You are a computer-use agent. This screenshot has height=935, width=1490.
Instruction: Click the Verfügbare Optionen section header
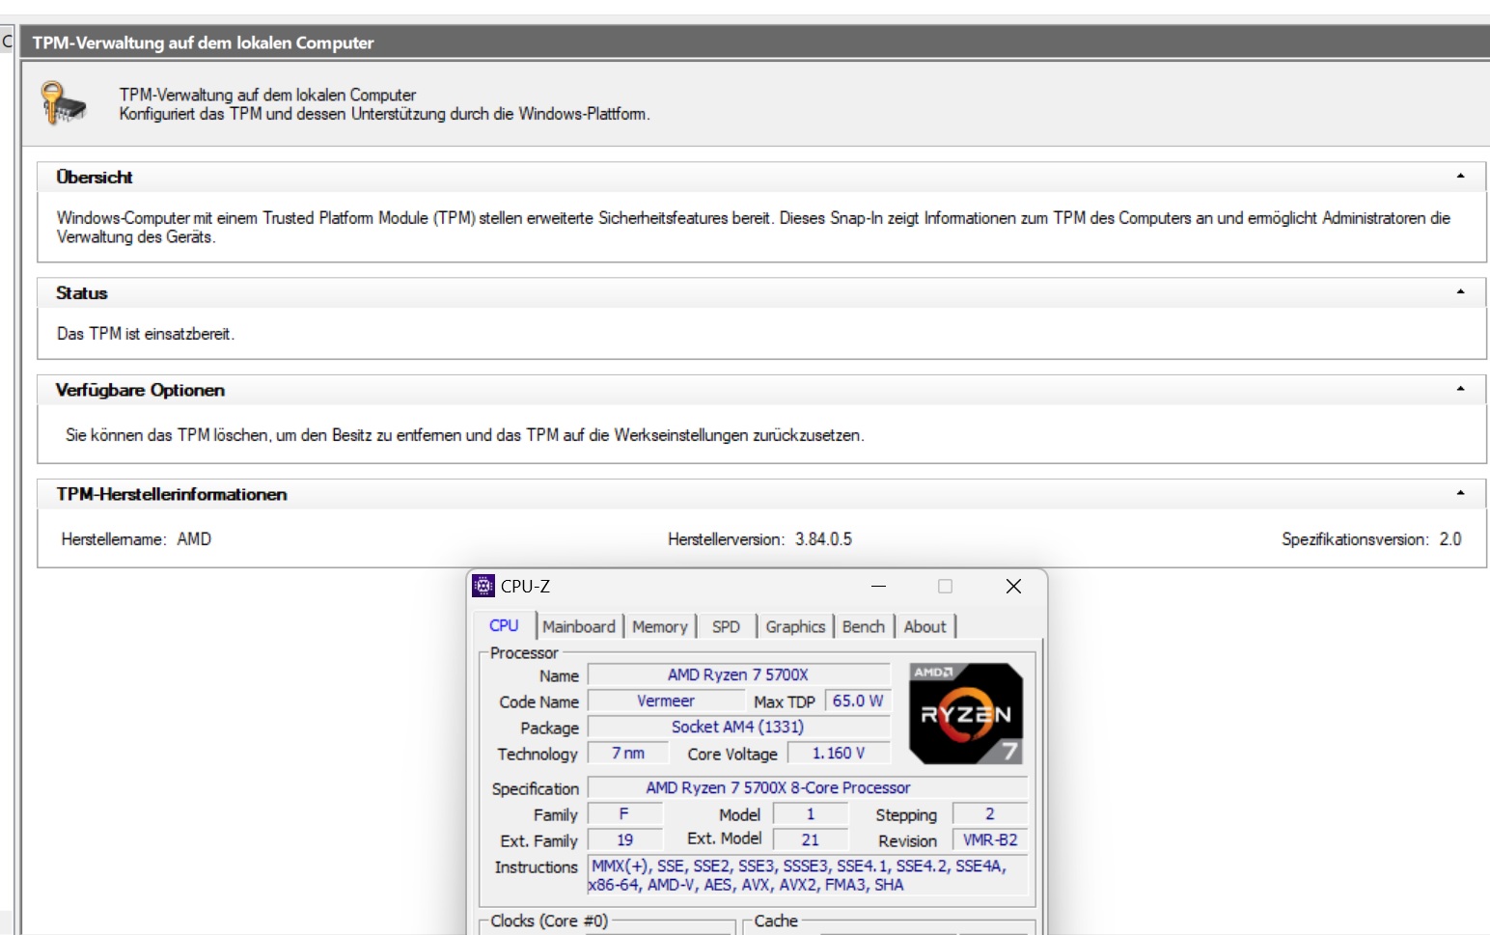(761, 390)
